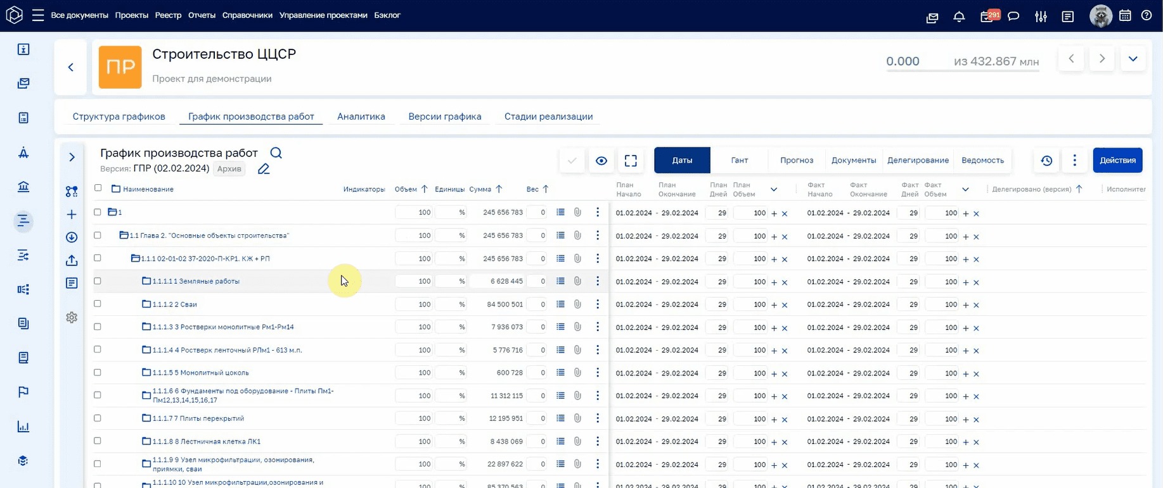Open the Справочники menu
This screenshot has height=488, width=1163.
click(x=247, y=15)
